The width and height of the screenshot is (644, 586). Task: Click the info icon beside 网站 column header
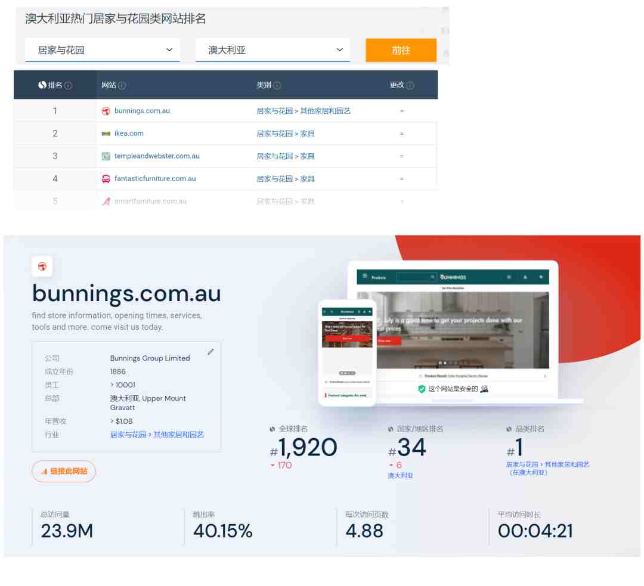122,85
